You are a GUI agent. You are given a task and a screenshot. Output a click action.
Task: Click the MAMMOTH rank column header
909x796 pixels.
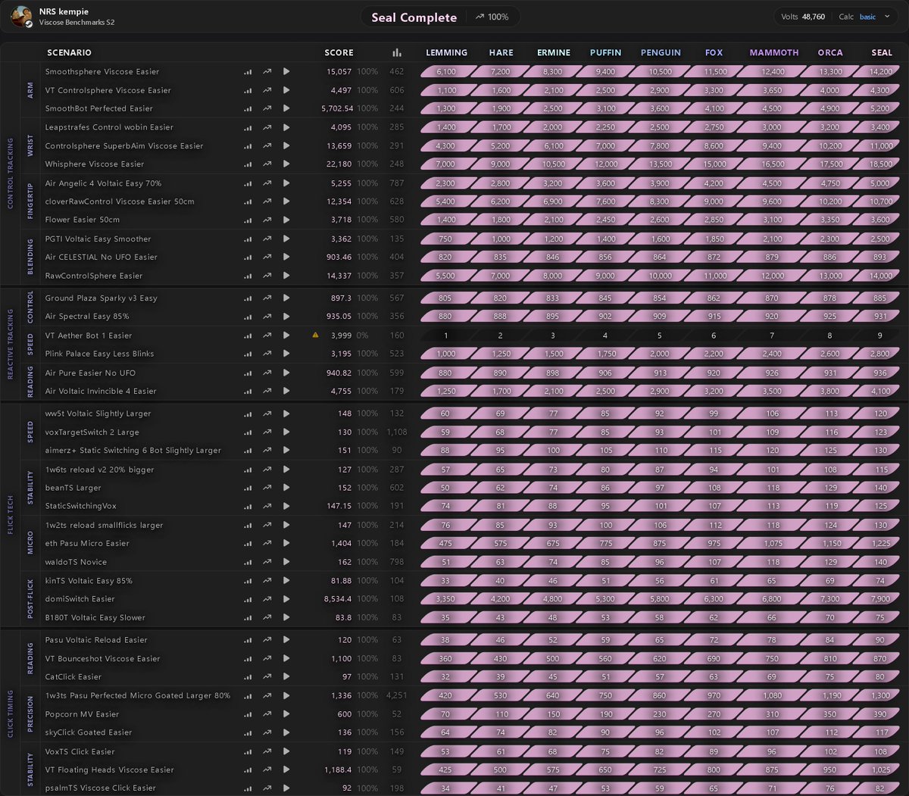click(x=774, y=53)
